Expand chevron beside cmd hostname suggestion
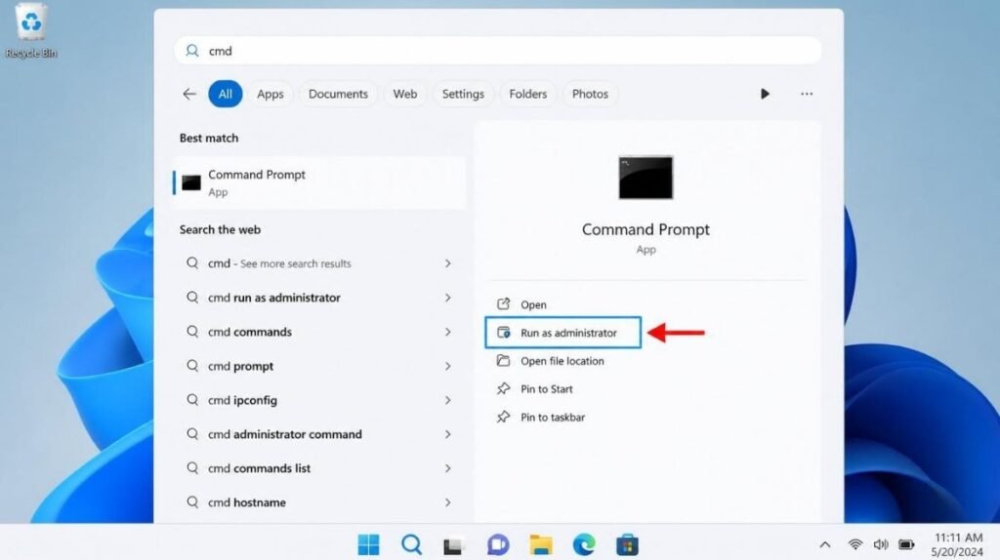The height and width of the screenshot is (560, 1000). [x=447, y=502]
